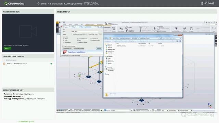
Task: Open the Explorer address bar history dropdown
Action: coord(158,38)
